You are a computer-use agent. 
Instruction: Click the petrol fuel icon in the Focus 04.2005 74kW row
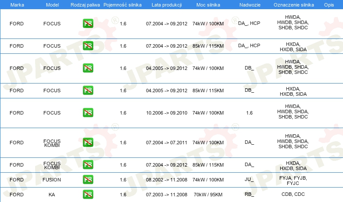click(x=88, y=68)
